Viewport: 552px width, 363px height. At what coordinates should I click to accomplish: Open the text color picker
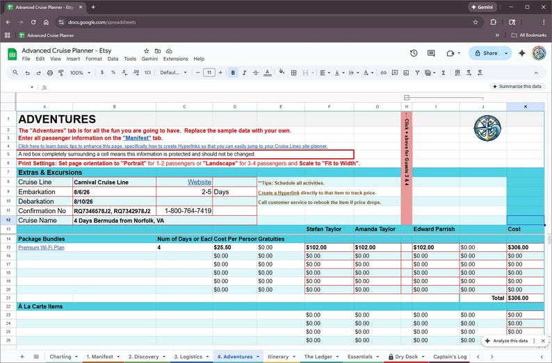(x=268, y=73)
